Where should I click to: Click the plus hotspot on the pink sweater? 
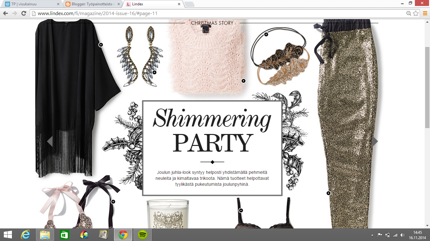[x=243, y=81]
